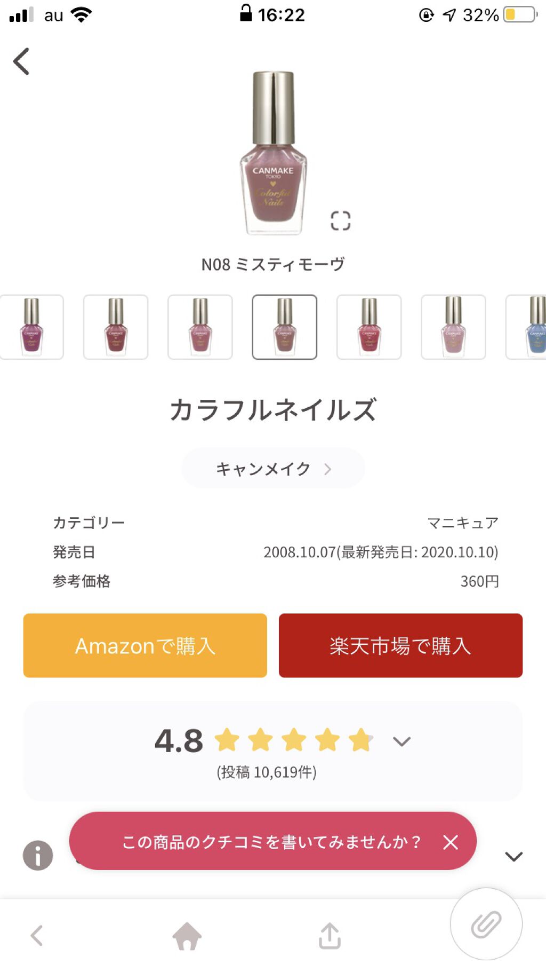Viewport: 546px width, 972px height.
Task: Select the キャンメイク brand button
Action: [x=273, y=468]
